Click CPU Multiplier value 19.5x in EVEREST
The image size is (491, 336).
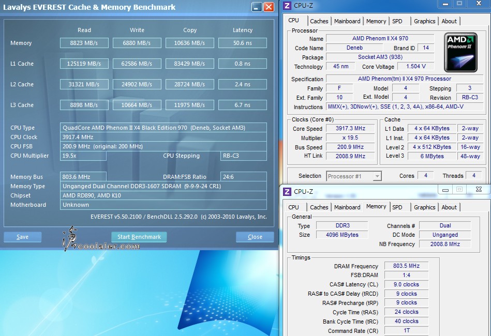point(83,156)
